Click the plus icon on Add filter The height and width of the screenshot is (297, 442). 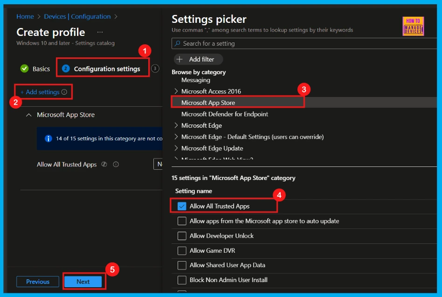coord(180,59)
